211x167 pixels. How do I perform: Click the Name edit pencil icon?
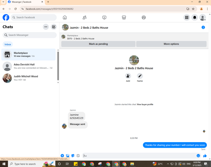pos(140,76)
